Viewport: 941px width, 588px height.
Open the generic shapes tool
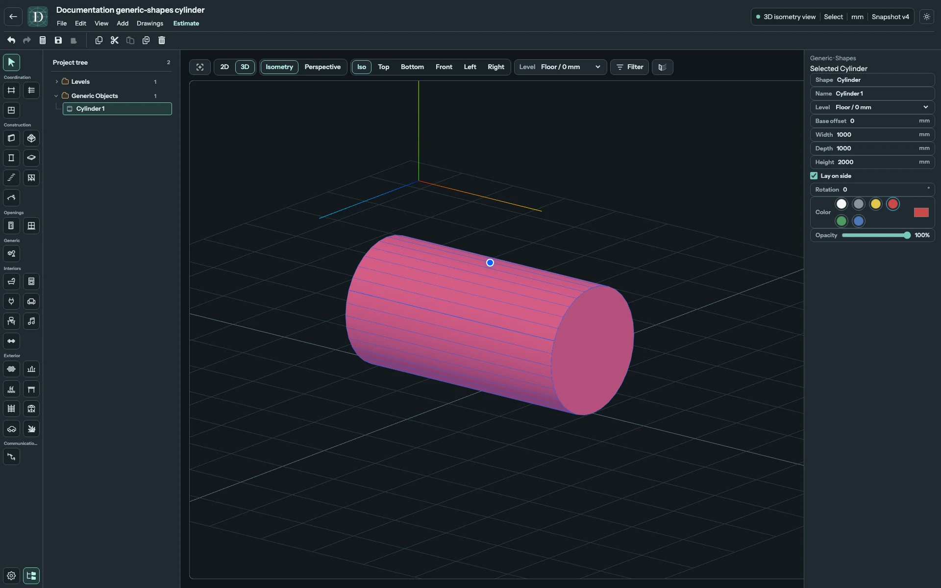pos(11,254)
